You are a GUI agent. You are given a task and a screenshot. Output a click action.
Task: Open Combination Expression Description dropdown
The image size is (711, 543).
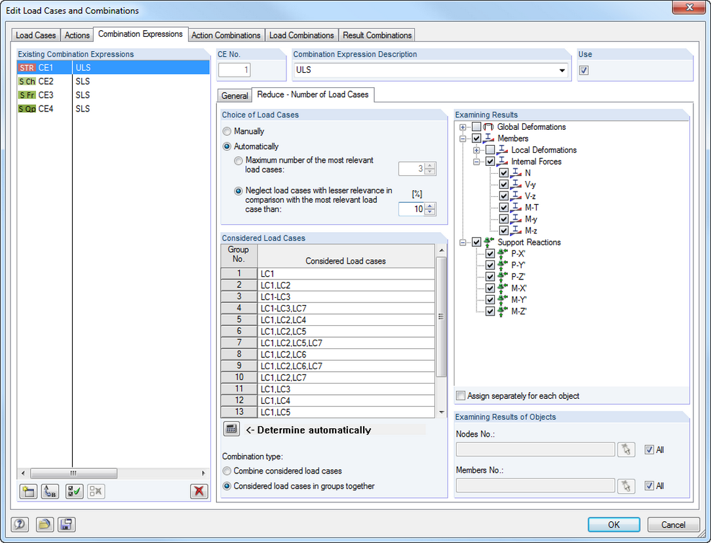point(562,70)
